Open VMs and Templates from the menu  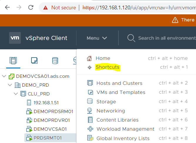tap(121, 92)
